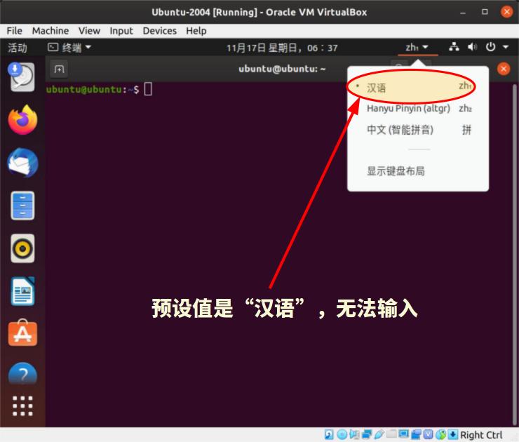Open LibreOffice Writer from the dock
The height and width of the screenshot is (442, 519).
point(22,291)
